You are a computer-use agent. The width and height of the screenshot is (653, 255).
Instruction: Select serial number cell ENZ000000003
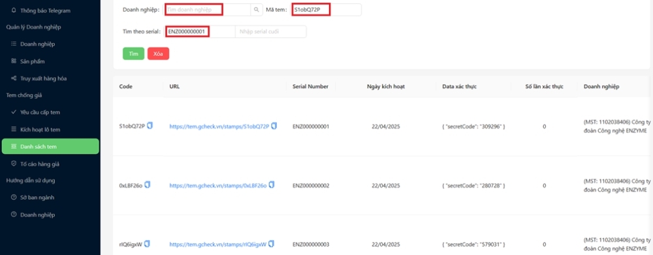tap(311, 244)
